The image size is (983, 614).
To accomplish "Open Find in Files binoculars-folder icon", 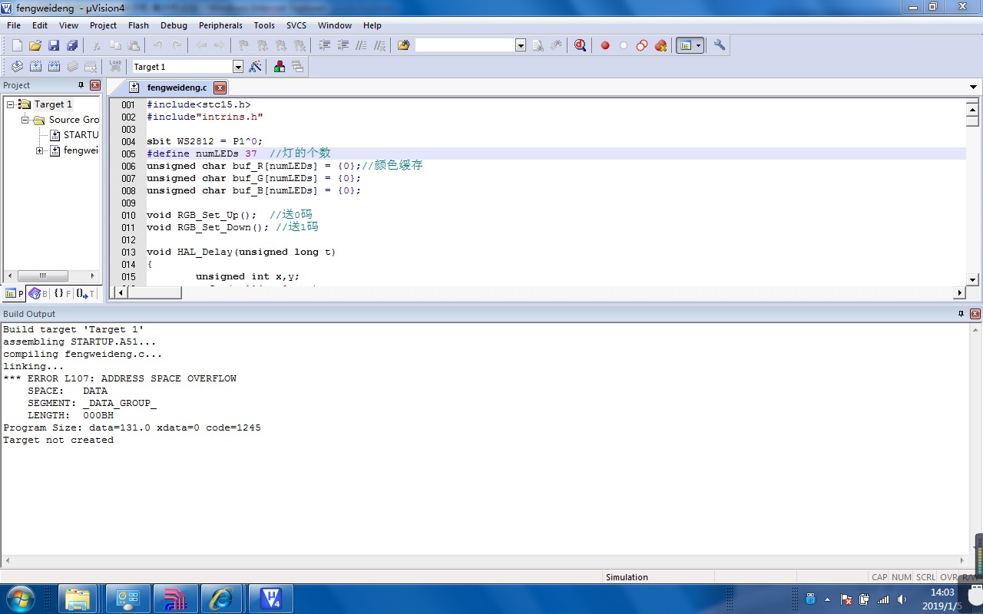I will coord(404,45).
